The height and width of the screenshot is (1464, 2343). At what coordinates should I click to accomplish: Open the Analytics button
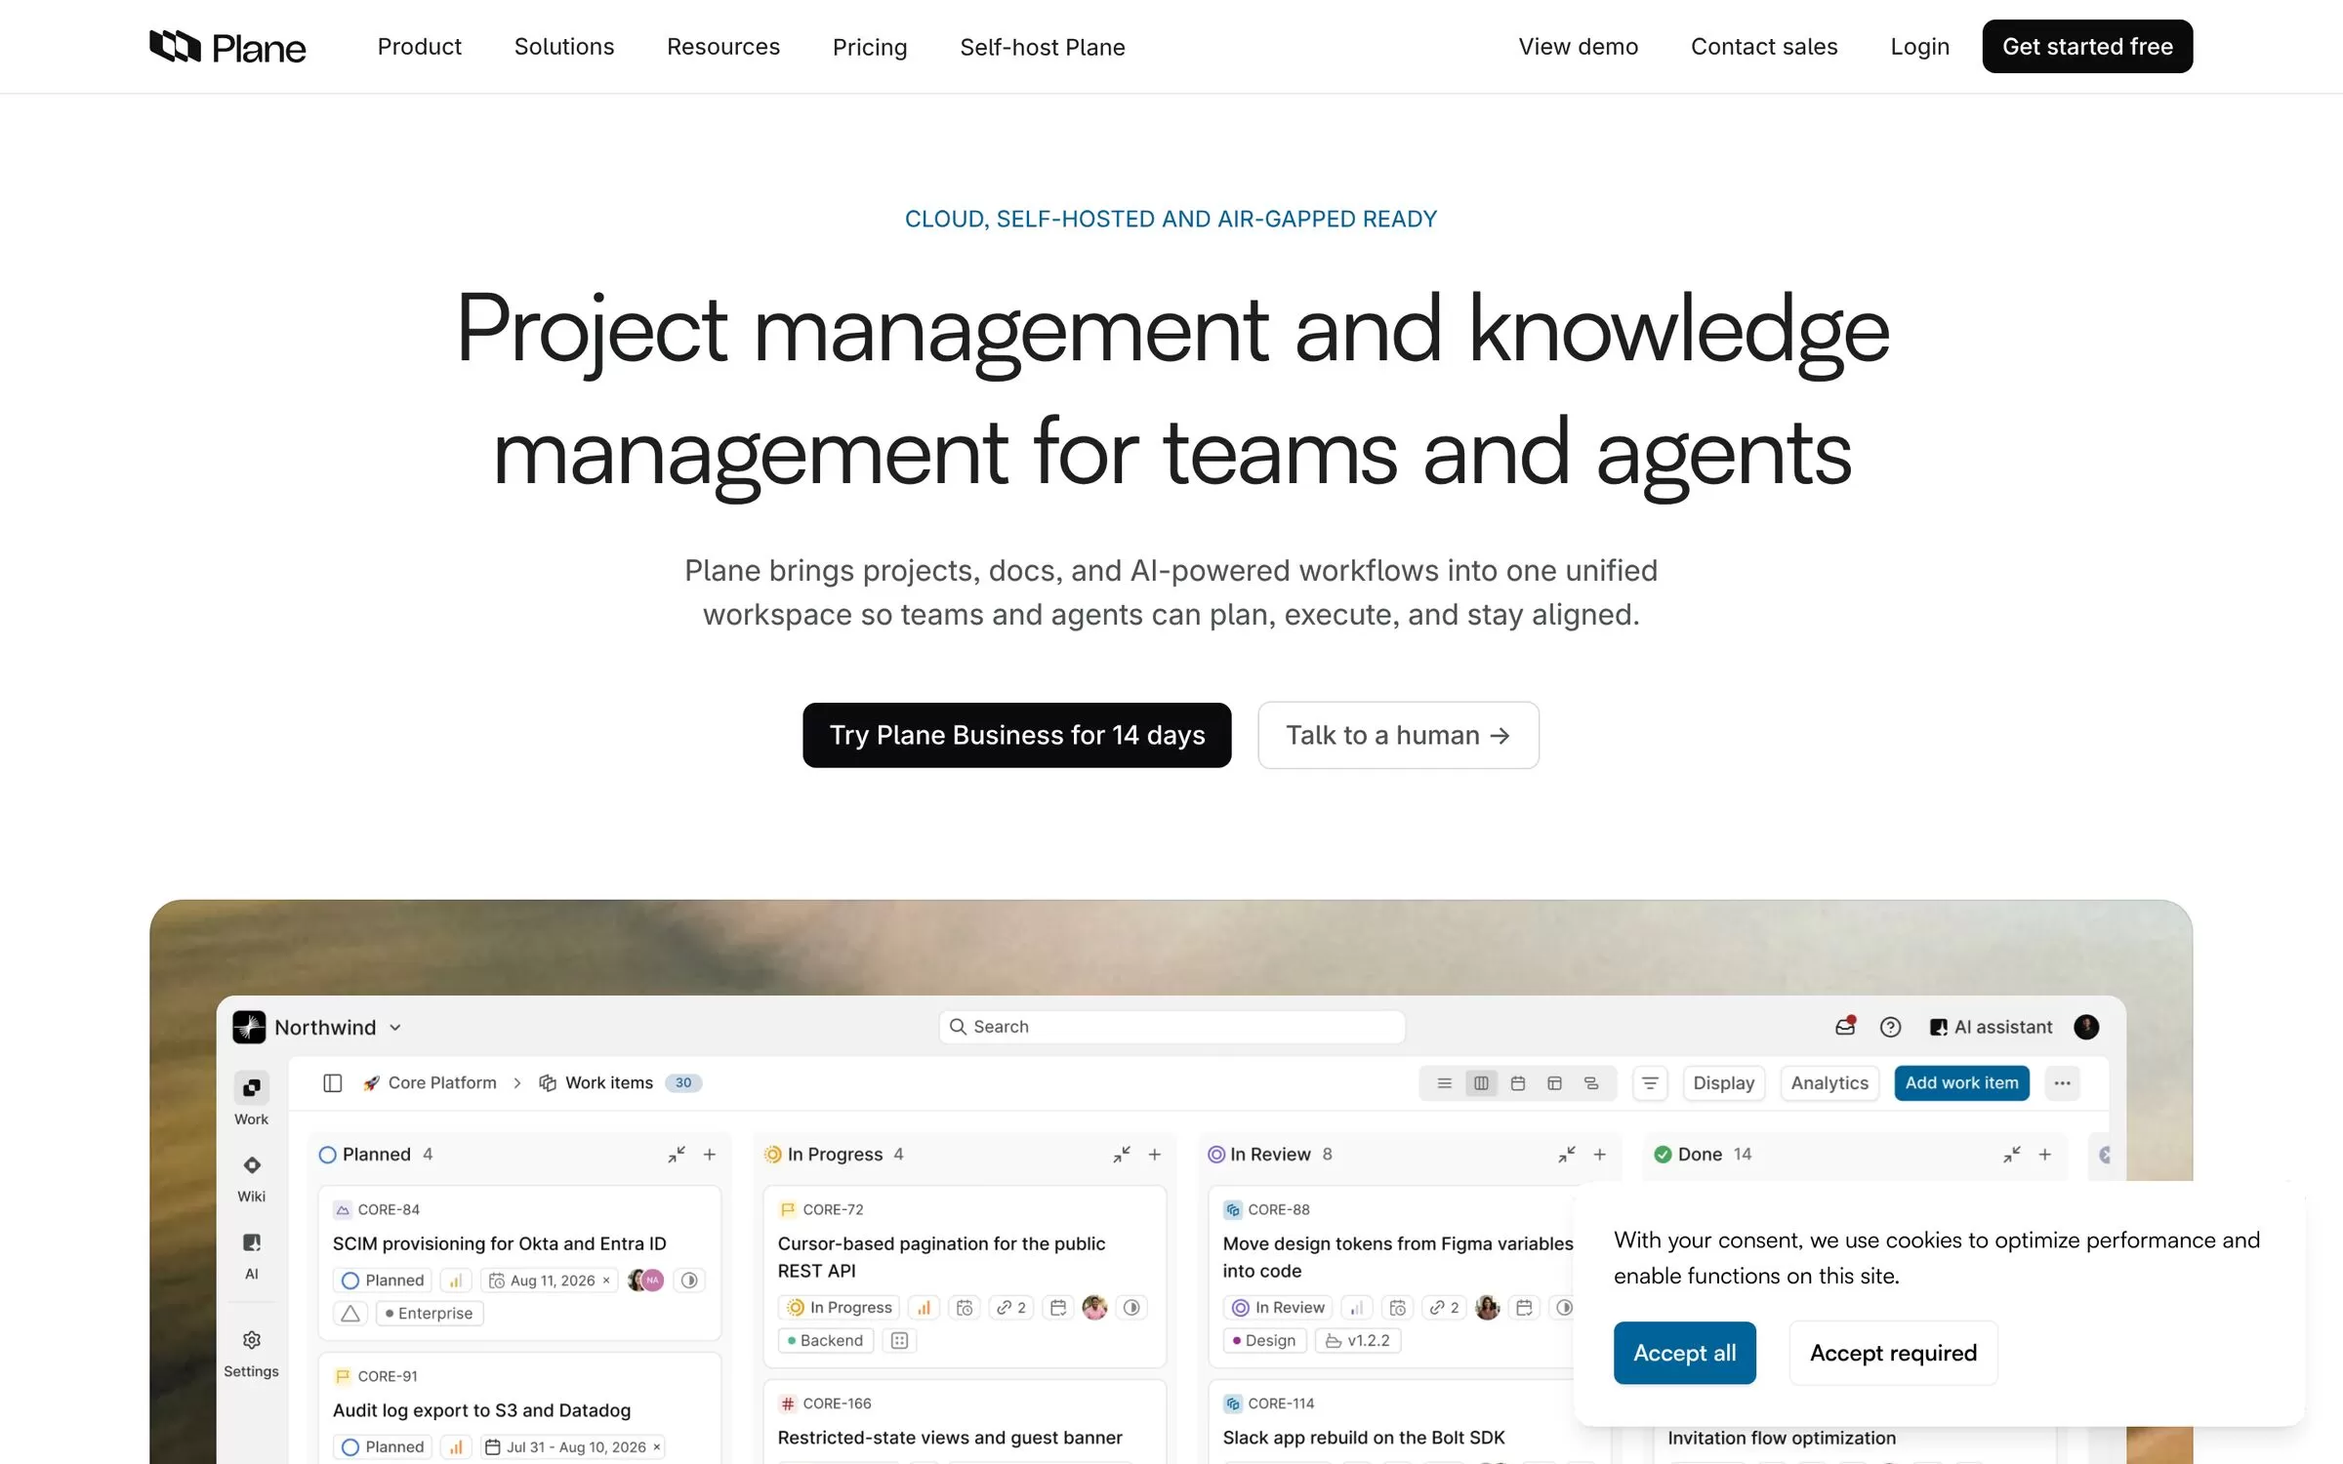pyautogui.click(x=1829, y=1083)
